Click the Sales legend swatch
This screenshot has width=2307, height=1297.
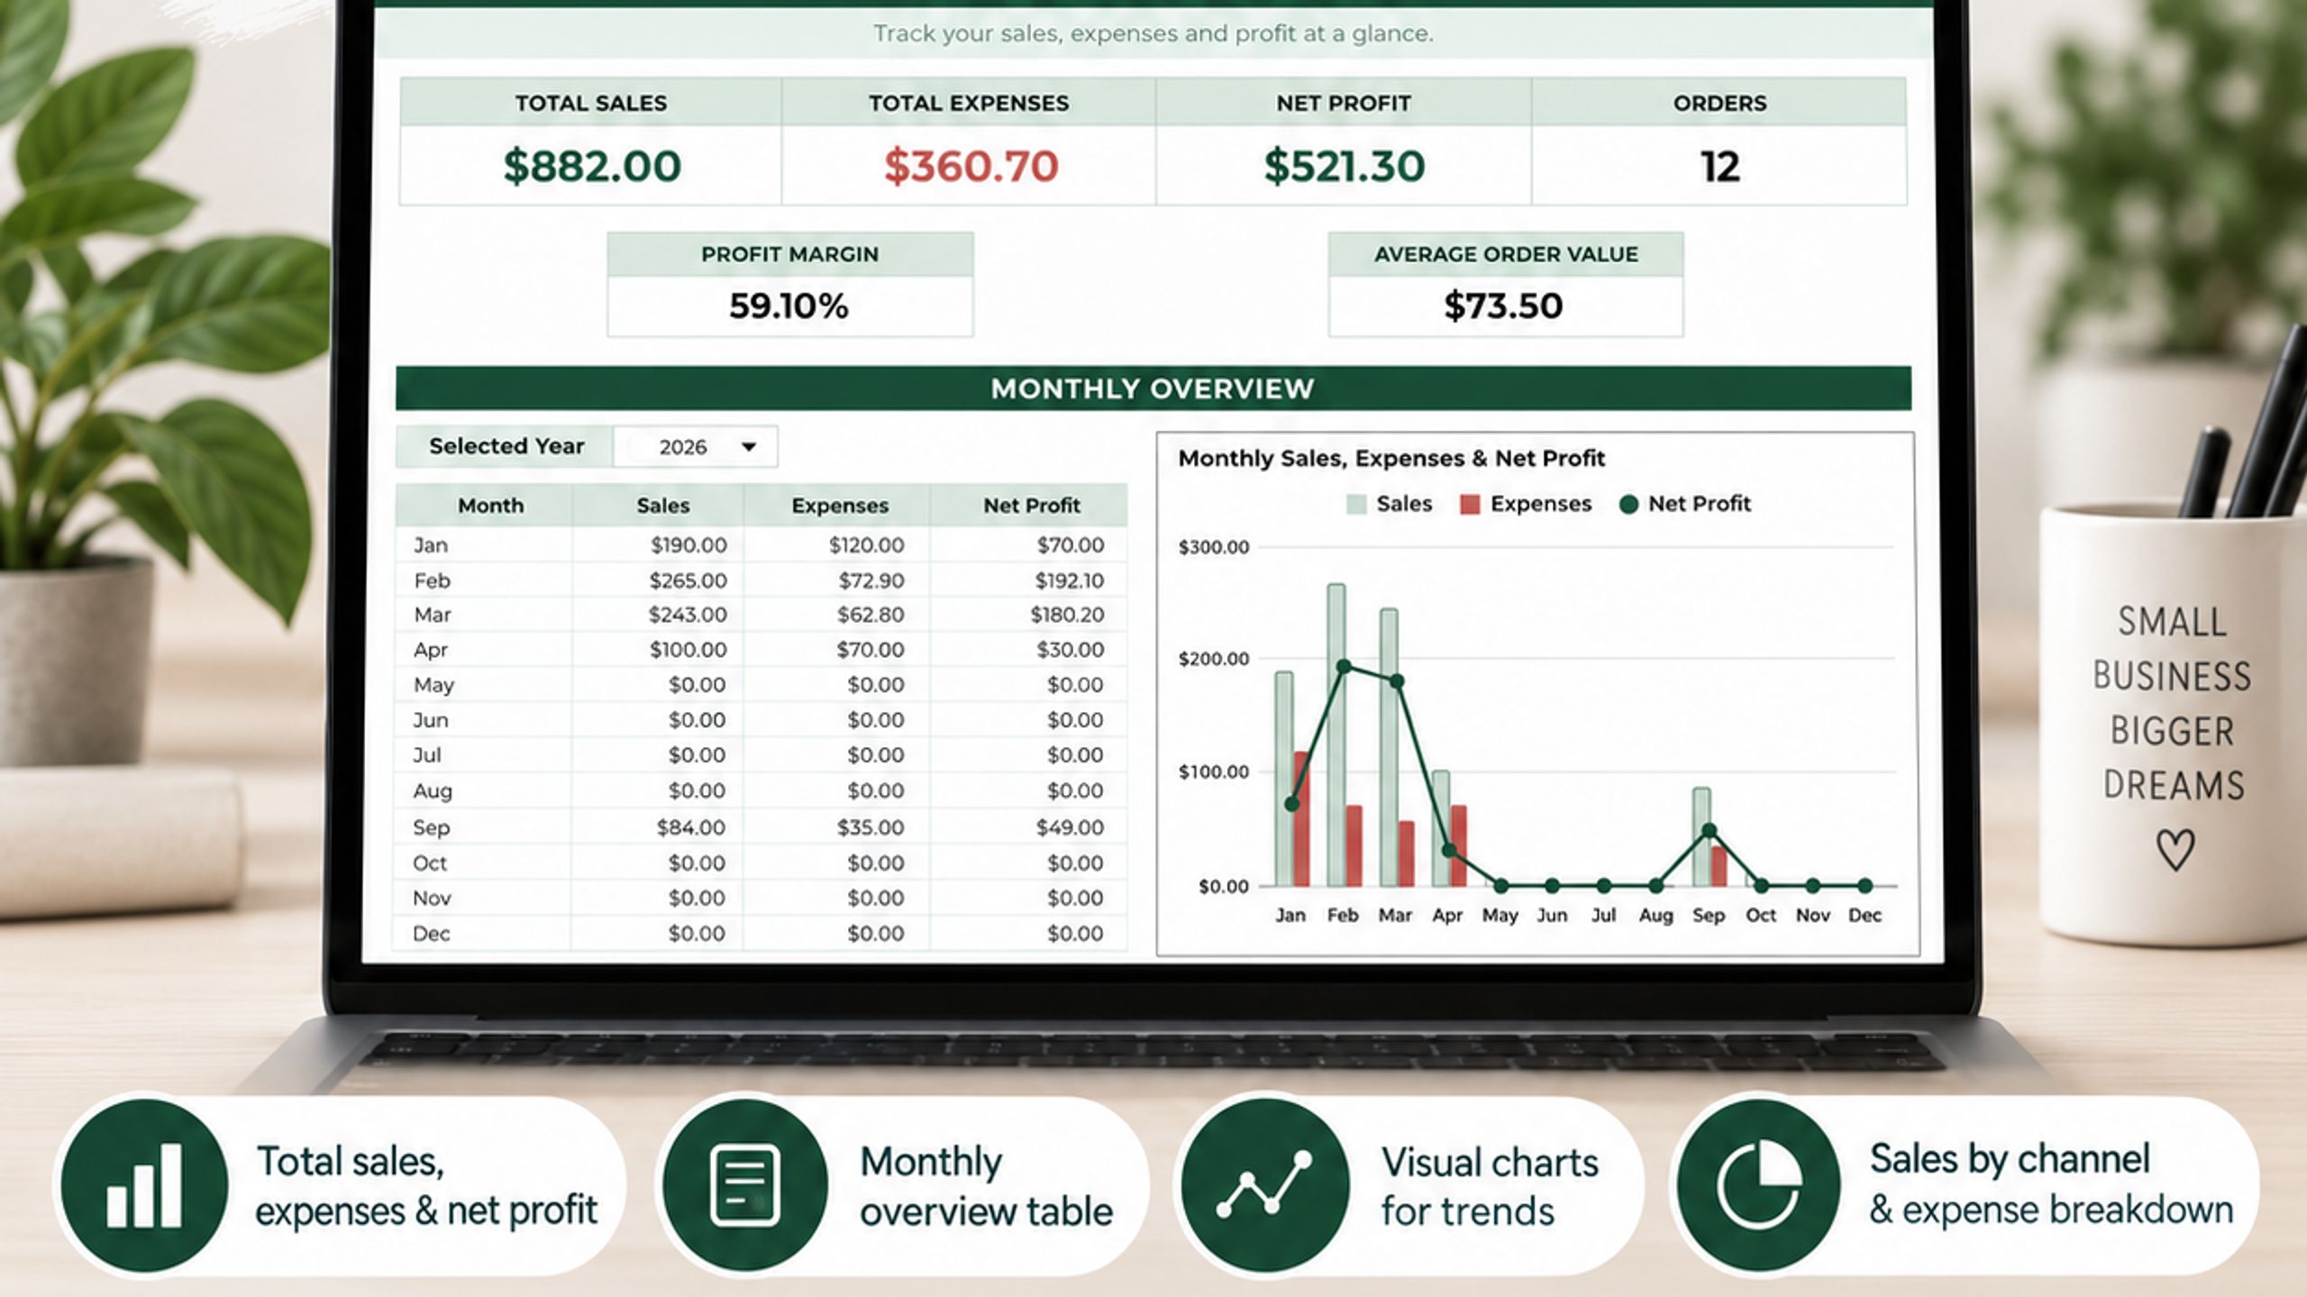point(1355,504)
